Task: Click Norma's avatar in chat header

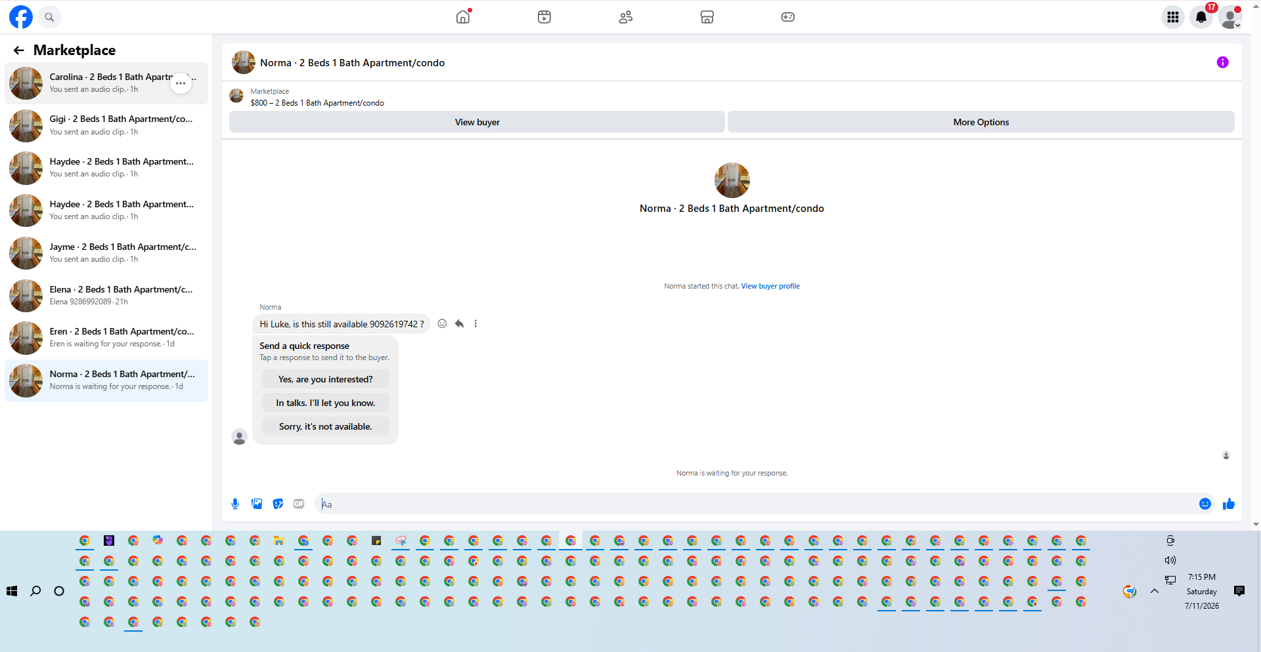Action: [244, 62]
